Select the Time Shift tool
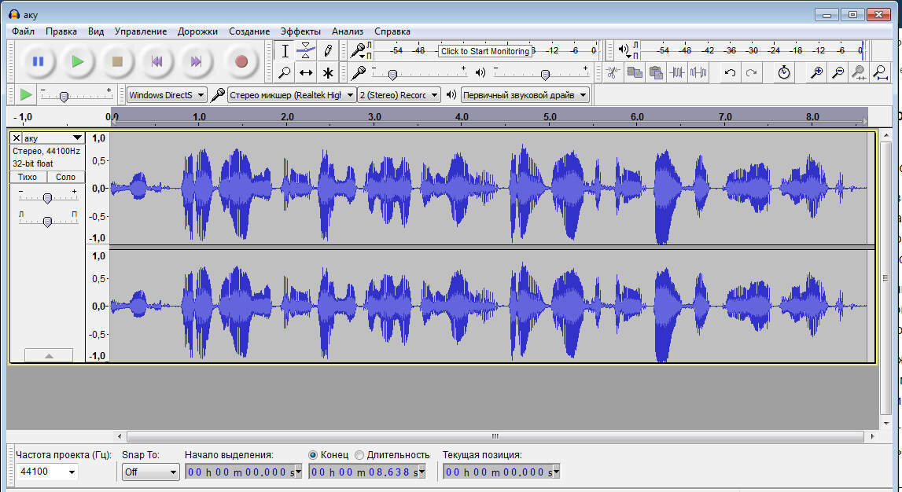This screenshot has height=492, width=902. pos(306,72)
